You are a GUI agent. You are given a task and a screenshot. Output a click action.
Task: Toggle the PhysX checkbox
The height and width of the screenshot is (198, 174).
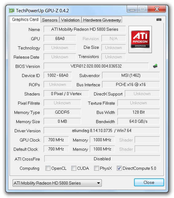pos(97,168)
